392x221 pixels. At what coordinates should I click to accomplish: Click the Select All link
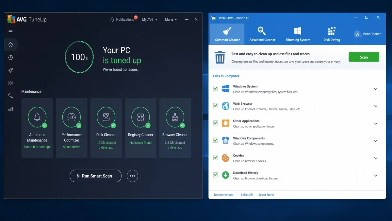pyautogui.click(x=247, y=195)
